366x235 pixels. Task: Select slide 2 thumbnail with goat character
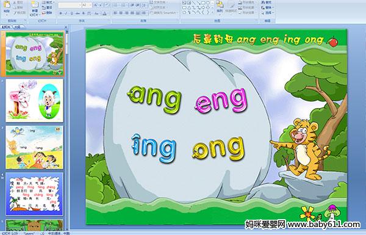tap(35, 101)
